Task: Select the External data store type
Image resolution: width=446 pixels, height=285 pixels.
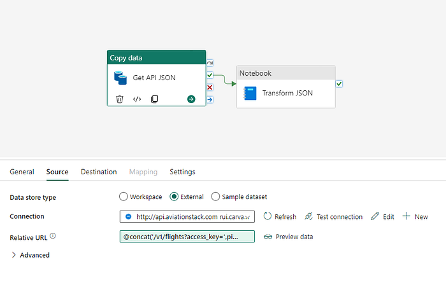Action: coord(174,197)
